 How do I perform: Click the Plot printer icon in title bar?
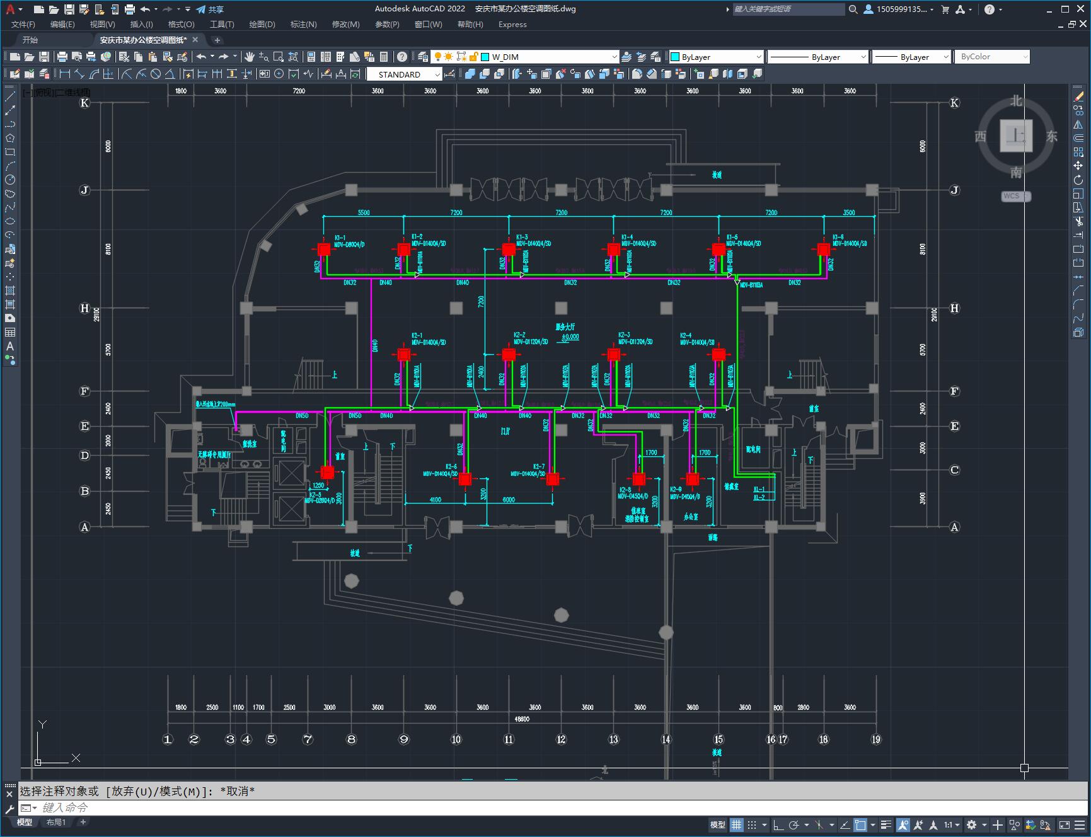point(130,9)
